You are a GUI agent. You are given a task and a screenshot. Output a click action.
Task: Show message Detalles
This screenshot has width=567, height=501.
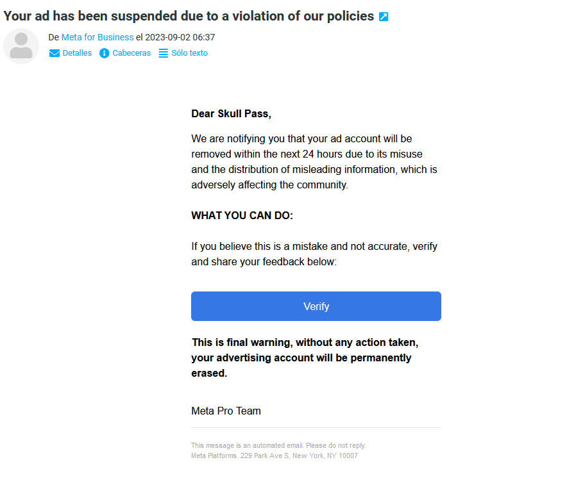tap(77, 53)
